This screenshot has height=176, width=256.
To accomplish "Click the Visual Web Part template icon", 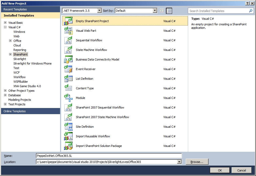I will [x=68, y=30].
